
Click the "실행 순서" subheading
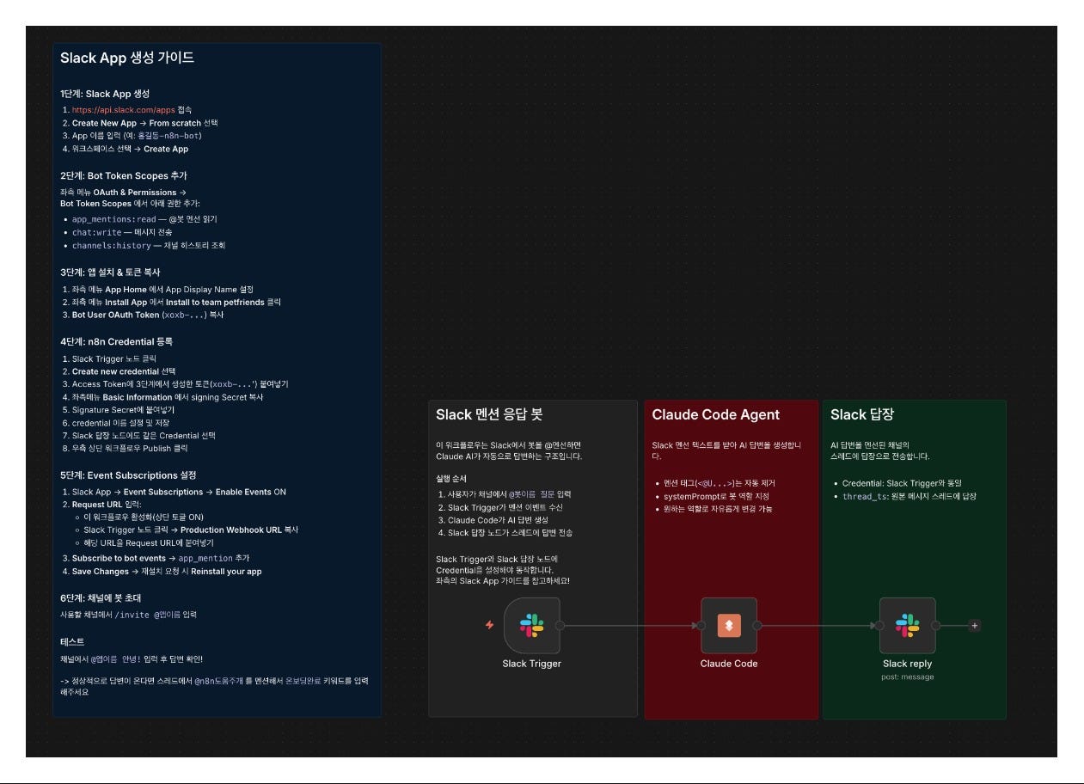tap(451, 478)
